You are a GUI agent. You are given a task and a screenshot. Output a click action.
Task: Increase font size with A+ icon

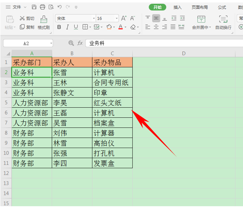tap(124, 18)
